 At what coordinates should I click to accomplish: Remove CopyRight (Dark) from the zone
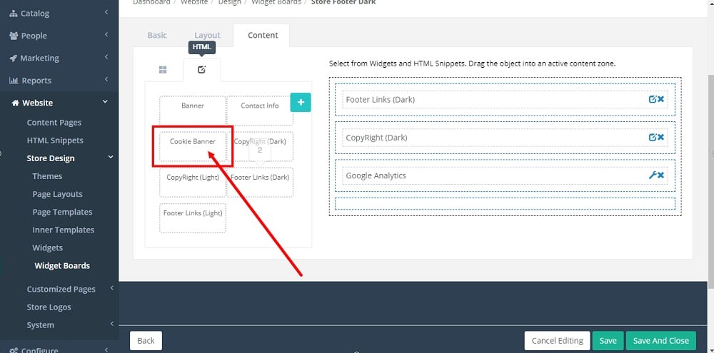(660, 138)
